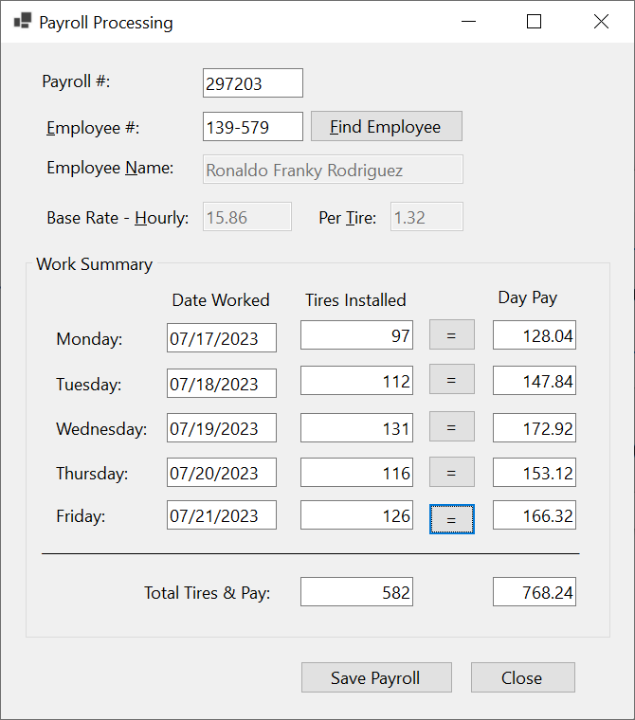Viewport: 635px width, 720px height.
Task: Click the Friday date worked field
Action: pyautogui.click(x=222, y=515)
